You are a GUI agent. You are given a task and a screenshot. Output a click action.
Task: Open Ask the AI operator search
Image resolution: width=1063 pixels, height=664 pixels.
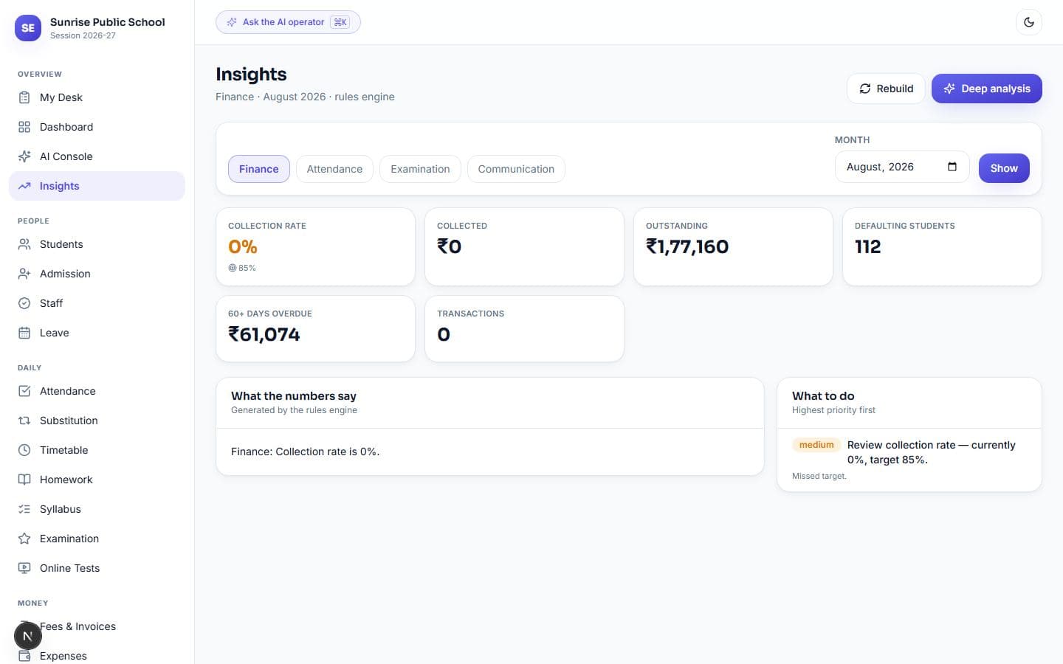point(288,22)
